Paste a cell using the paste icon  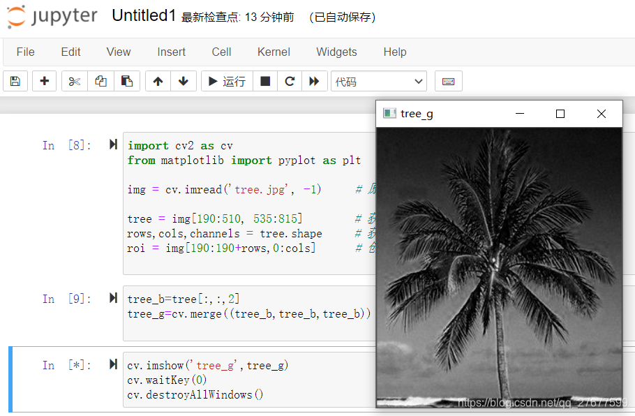click(126, 81)
